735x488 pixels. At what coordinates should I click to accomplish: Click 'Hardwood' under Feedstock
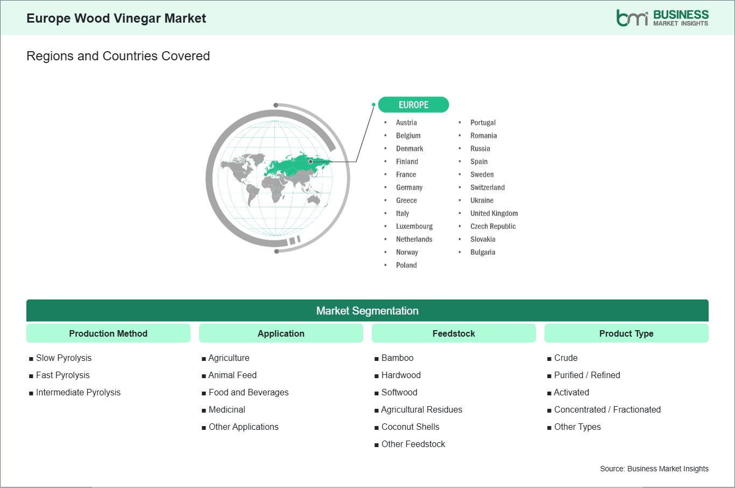(401, 375)
